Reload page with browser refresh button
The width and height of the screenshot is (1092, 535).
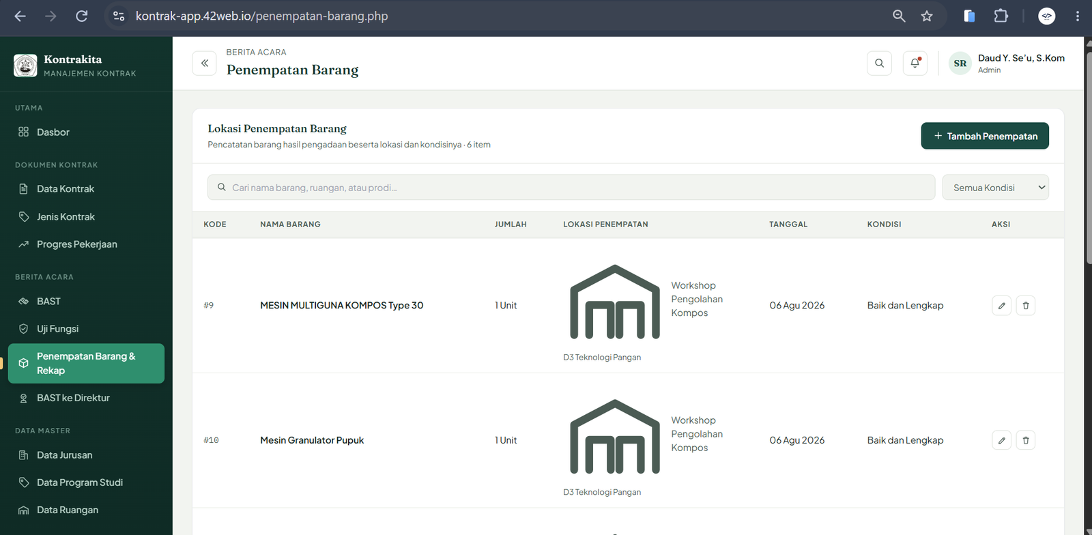(81, 16)
